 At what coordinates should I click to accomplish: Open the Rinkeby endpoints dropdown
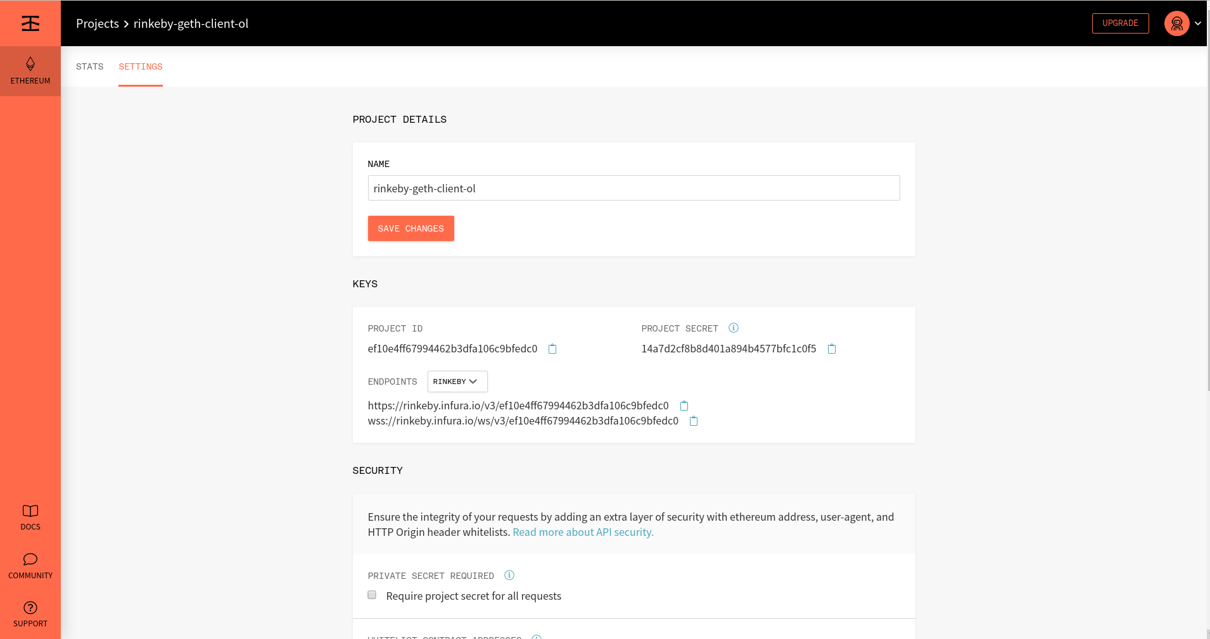(457, 382)
